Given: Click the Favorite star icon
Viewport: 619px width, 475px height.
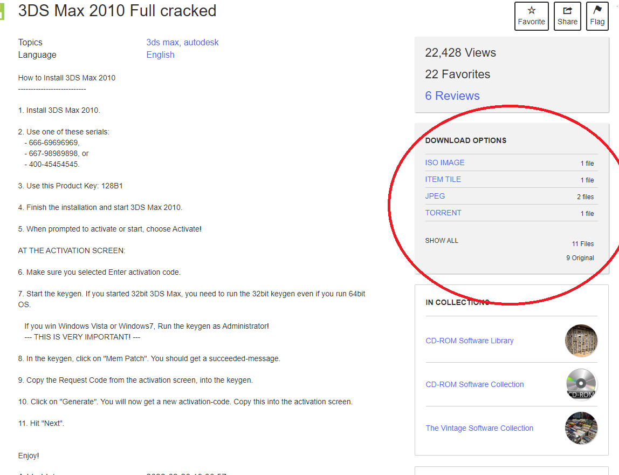Looking at the screenshot, I should [x=531, y=11].
